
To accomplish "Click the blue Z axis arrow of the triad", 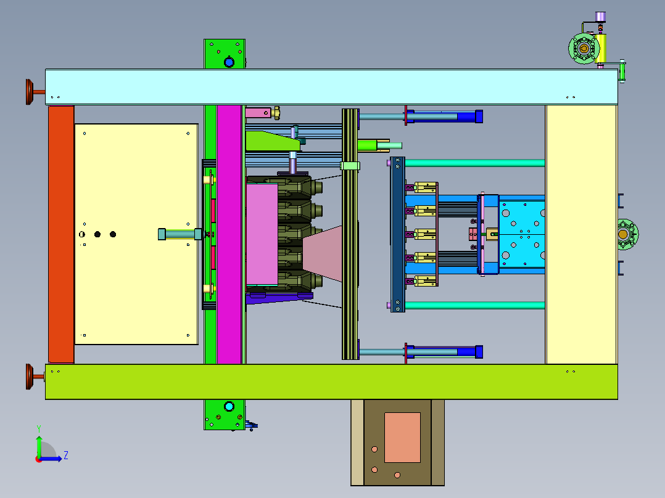I will [51, 459].
